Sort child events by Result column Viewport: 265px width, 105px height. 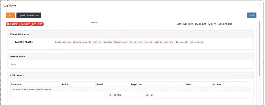pos(100,84)
